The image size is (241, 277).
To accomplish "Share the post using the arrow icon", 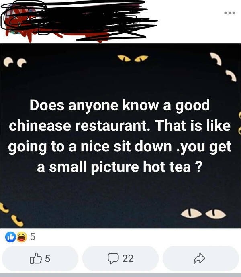I will click(199, 259).
